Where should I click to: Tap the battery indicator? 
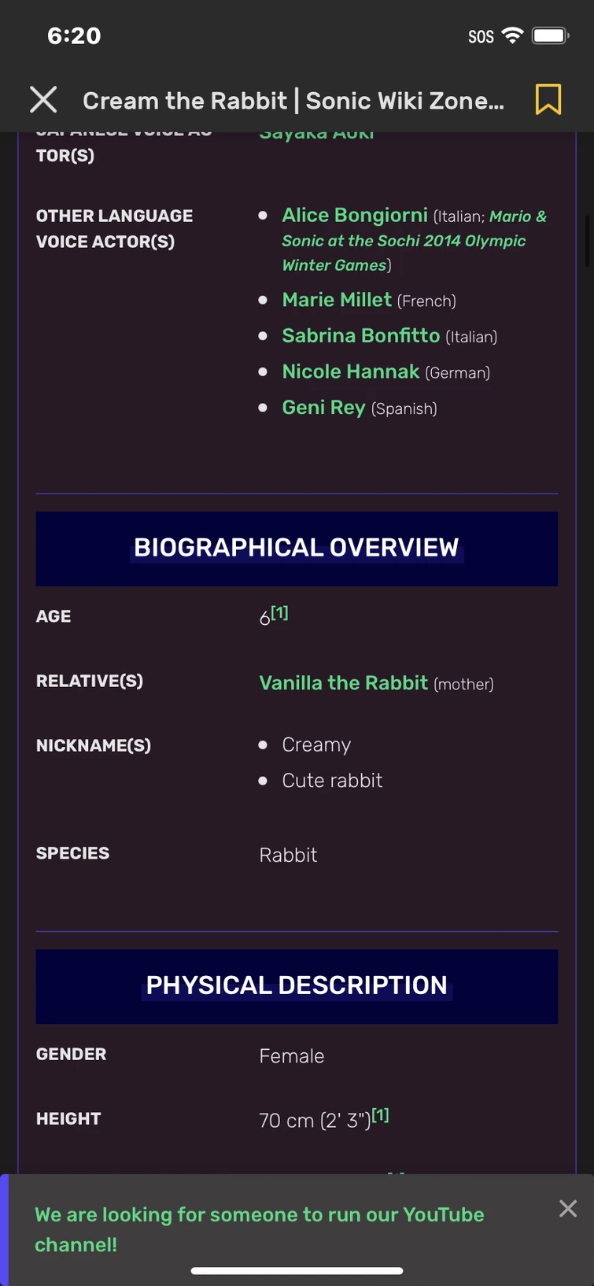(x=548, y=35)
